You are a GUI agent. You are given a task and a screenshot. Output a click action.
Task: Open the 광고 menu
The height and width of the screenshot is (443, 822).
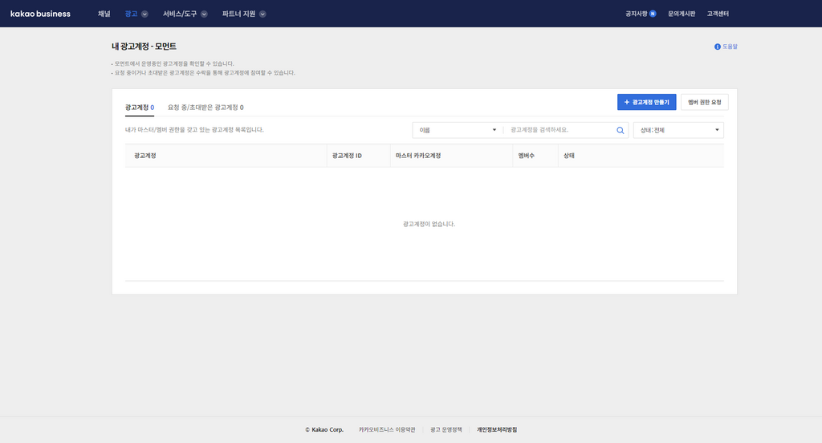pyautogui.click(x=131, y=14)
